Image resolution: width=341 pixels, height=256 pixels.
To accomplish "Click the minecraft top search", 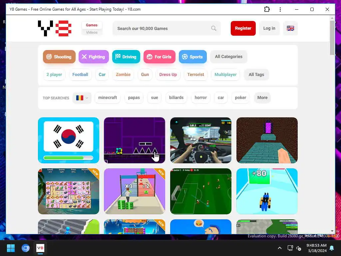I will (108, 98).
